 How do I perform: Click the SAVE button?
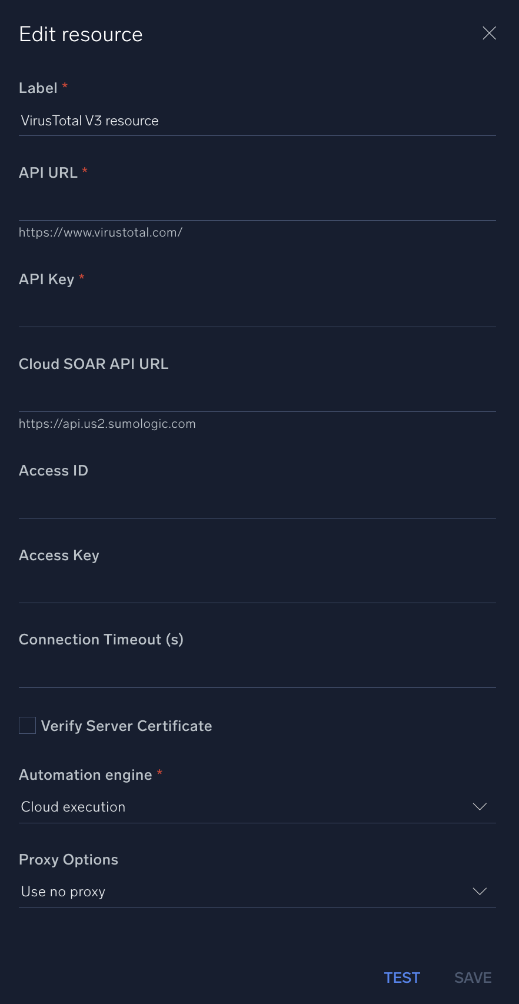tap(473, 978)
